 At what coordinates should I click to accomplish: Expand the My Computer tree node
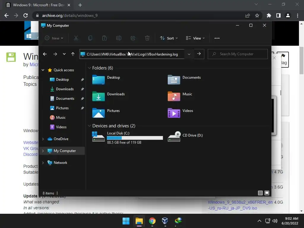43,151
